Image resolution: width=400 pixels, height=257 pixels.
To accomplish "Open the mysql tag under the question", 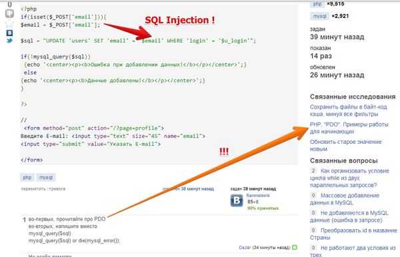I will (46, 178).
